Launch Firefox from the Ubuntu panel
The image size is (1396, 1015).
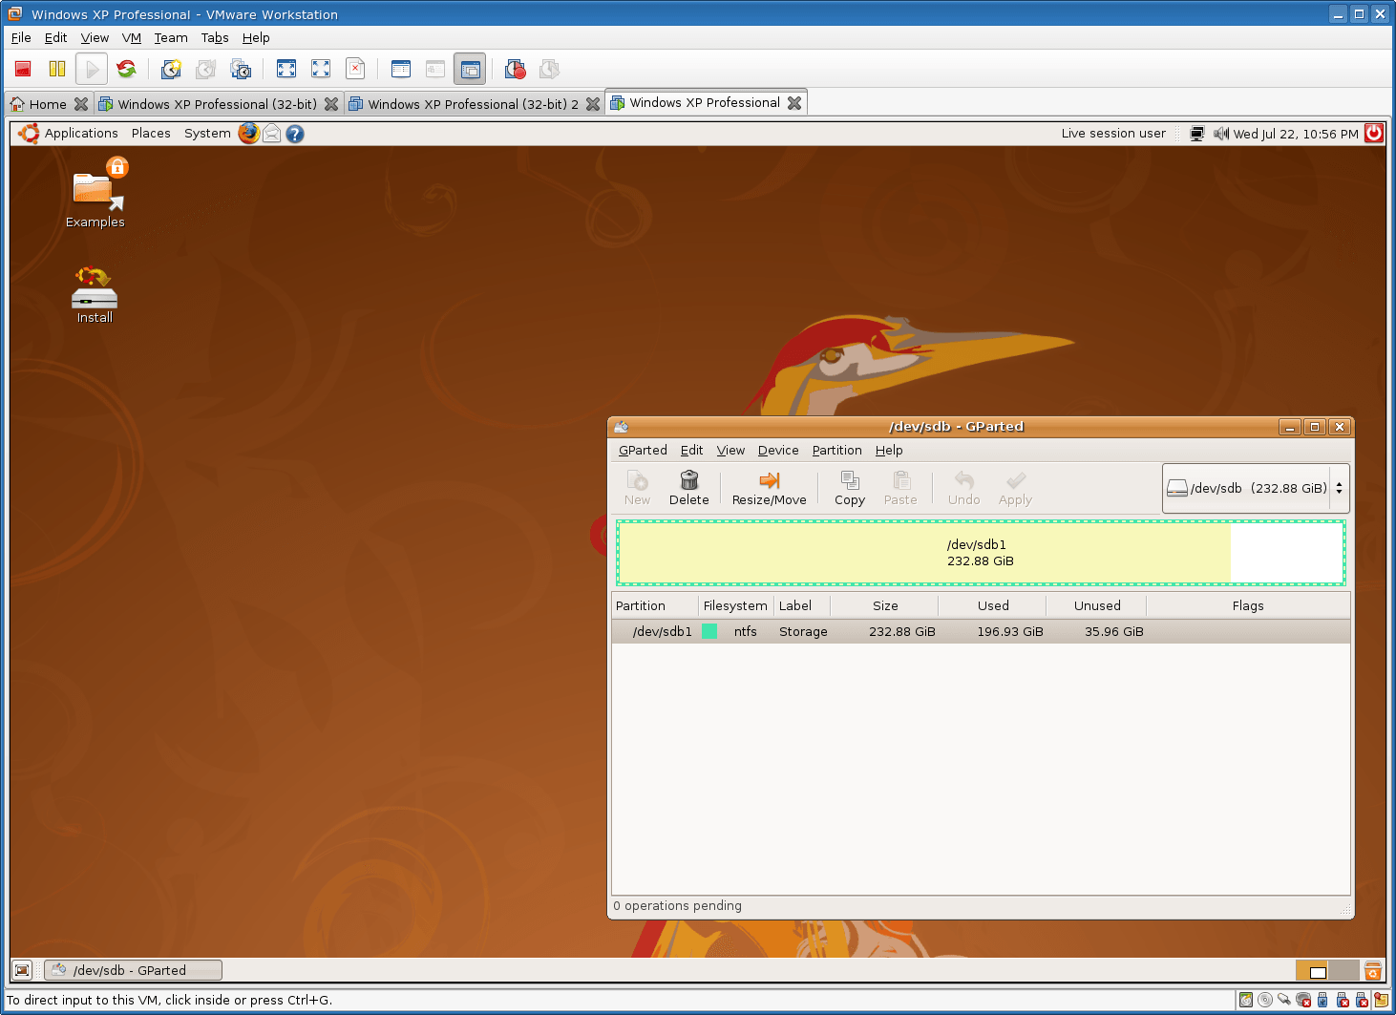click(x=248, y=133)
